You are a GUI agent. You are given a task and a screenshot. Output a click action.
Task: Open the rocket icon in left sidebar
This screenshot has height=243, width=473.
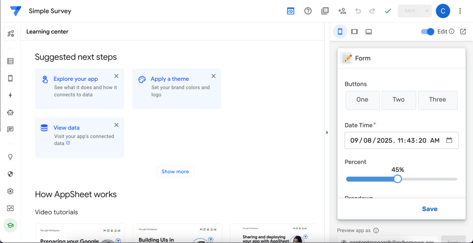(x=11, y=34)
